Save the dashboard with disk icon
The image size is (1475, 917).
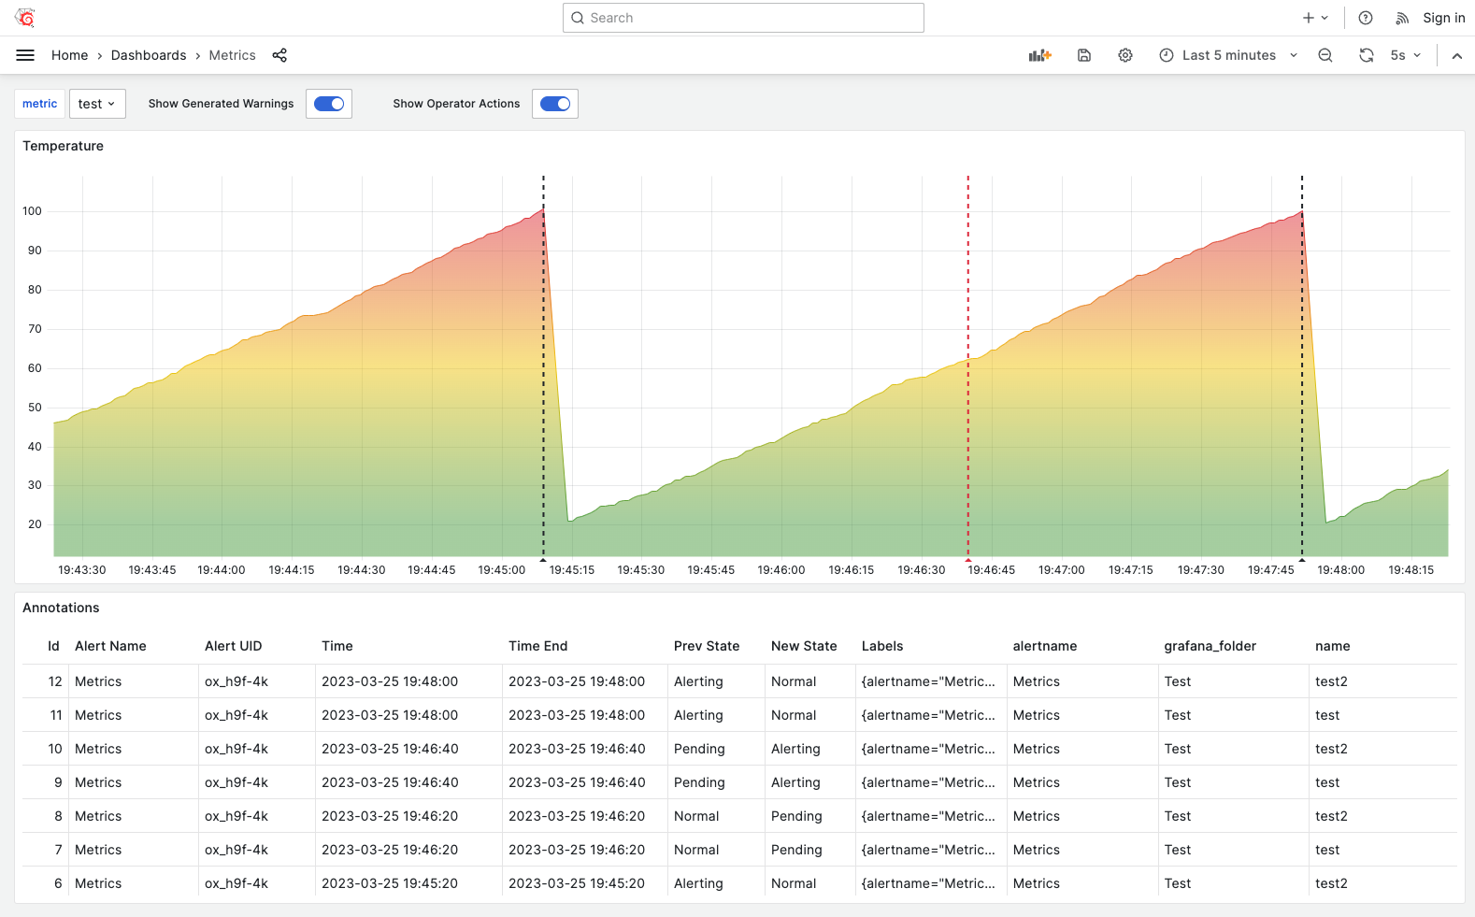(1084, 55)
